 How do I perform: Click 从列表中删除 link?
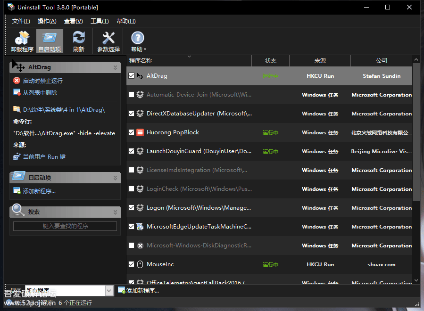40,92
